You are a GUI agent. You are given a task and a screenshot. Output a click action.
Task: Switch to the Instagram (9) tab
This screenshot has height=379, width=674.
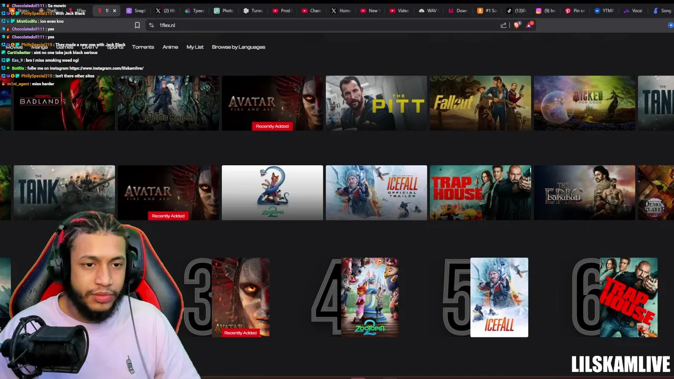pyautogui.click(x=546, y=11)
